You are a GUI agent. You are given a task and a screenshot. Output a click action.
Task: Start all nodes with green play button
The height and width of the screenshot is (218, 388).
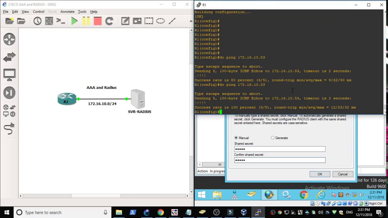(x=74, y=21)
